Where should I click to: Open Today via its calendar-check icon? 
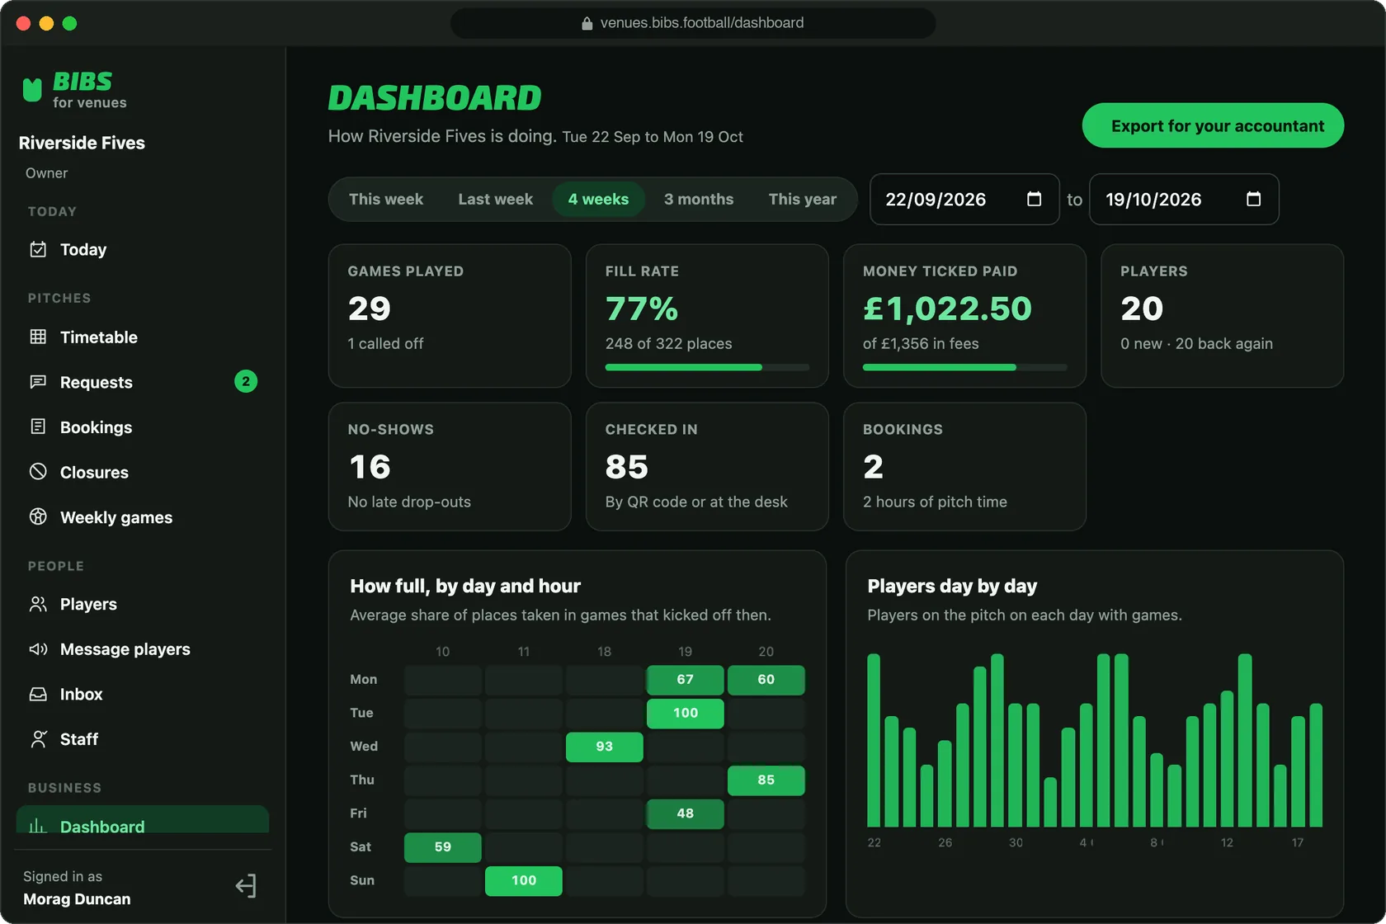[38, 249]
